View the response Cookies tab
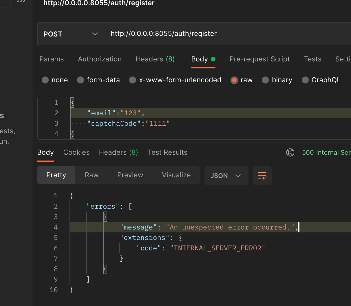Image resolution: width=351 pixels, height=306 pixels. coord(76,152)
